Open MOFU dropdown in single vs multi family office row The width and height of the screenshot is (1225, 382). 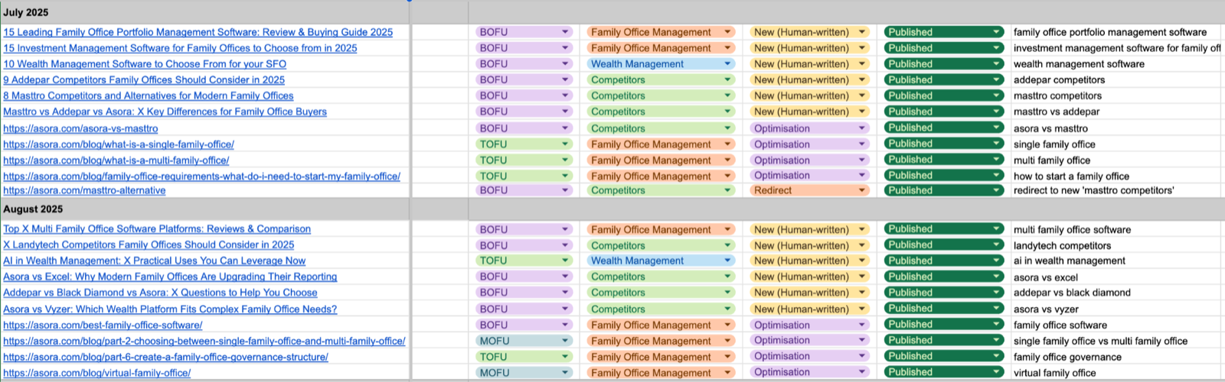[524, 341]
